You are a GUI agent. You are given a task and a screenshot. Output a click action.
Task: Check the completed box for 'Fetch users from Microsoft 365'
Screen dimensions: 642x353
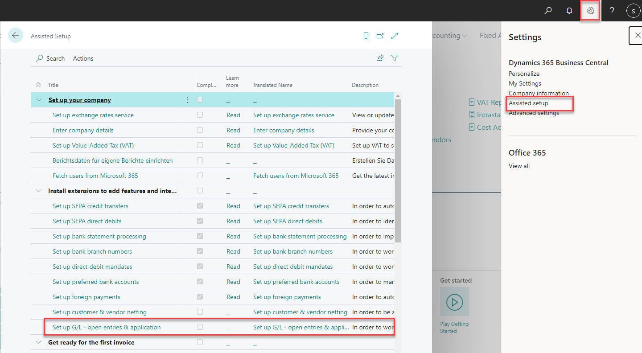[200, 175]
